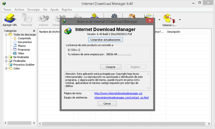
Task: Select the No finalizadas folder
Action: (x=21, y=57)
